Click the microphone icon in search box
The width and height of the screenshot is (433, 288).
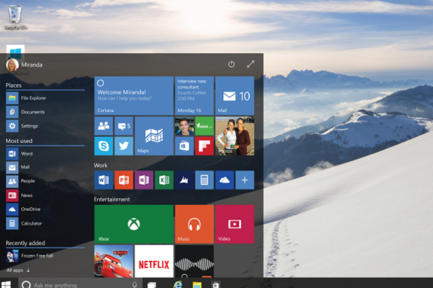click(135, 285)
